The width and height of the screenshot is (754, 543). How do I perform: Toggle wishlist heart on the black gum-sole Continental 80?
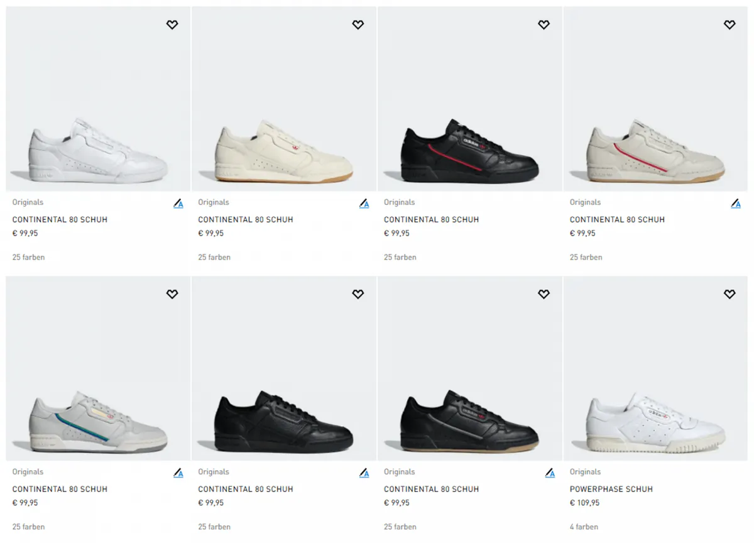pos(544,294)
